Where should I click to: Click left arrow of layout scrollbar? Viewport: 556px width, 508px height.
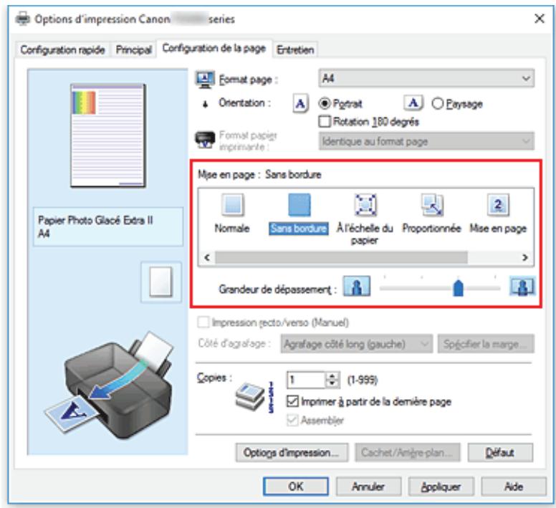[x=208, y=257]
